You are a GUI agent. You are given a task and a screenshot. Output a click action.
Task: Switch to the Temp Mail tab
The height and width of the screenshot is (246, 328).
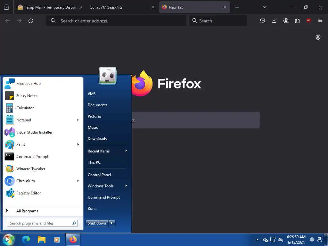tap(47, 7)
